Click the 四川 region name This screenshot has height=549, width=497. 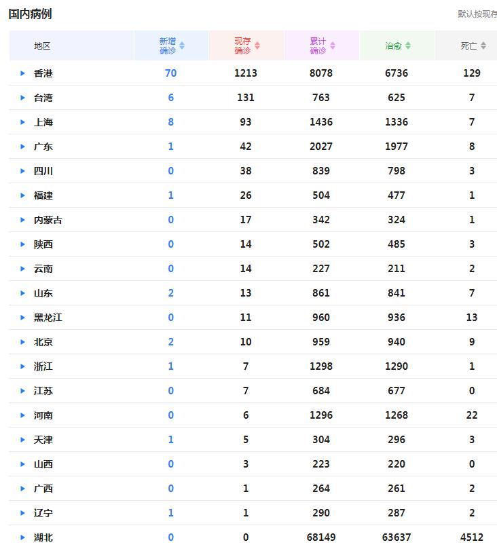[x=43, y=171]
